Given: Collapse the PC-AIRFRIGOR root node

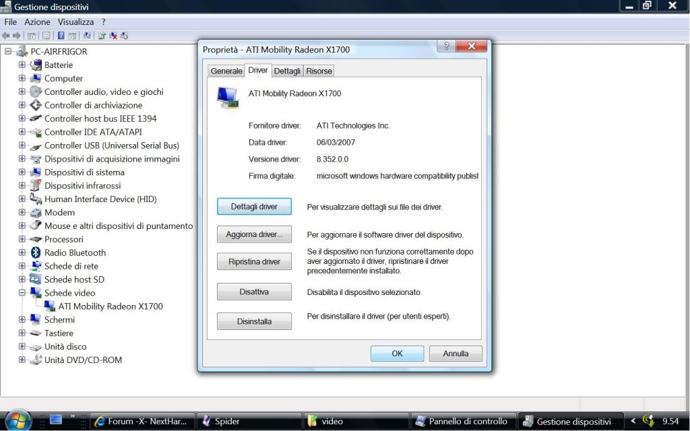Looking at the screenshot, I should [8, 51].
